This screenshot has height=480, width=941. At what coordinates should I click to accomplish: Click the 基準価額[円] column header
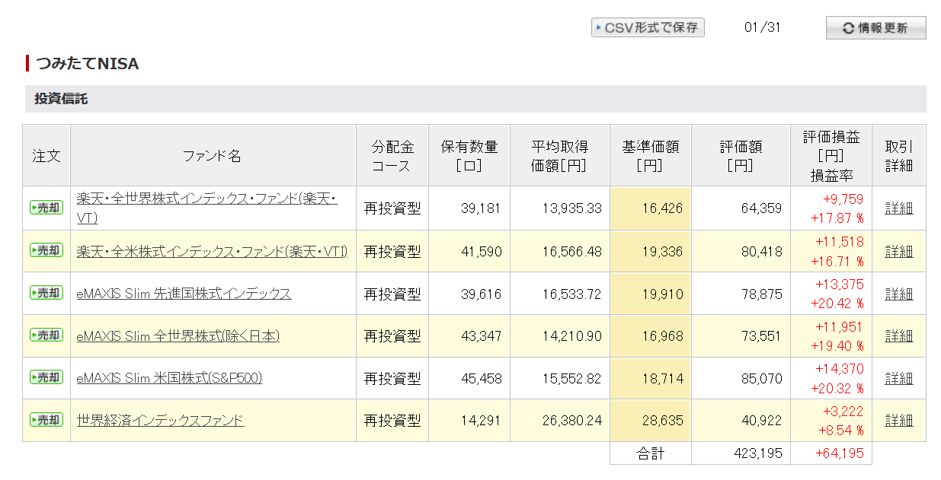click(650, 155)
